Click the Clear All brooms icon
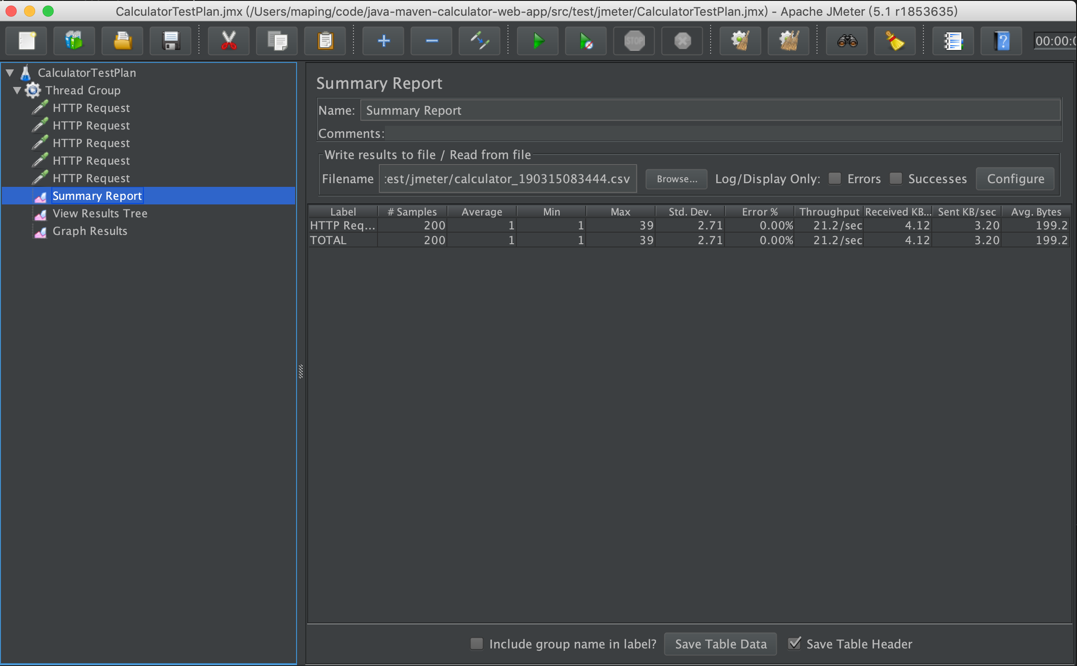This screenshot has height=666, width=1077. 788,41
